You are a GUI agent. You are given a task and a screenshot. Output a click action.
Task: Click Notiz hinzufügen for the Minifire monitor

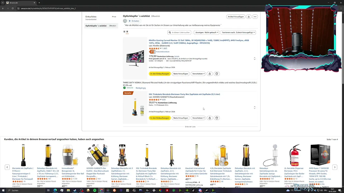[x=181, y=74]
